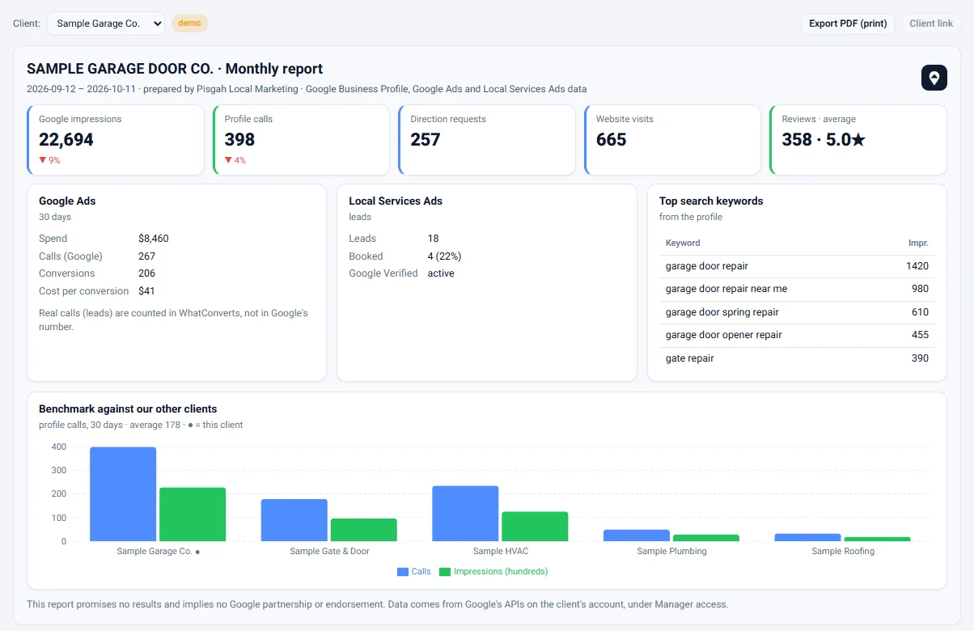
Task: Click the map pin location icon
Action: coord(934,78)
